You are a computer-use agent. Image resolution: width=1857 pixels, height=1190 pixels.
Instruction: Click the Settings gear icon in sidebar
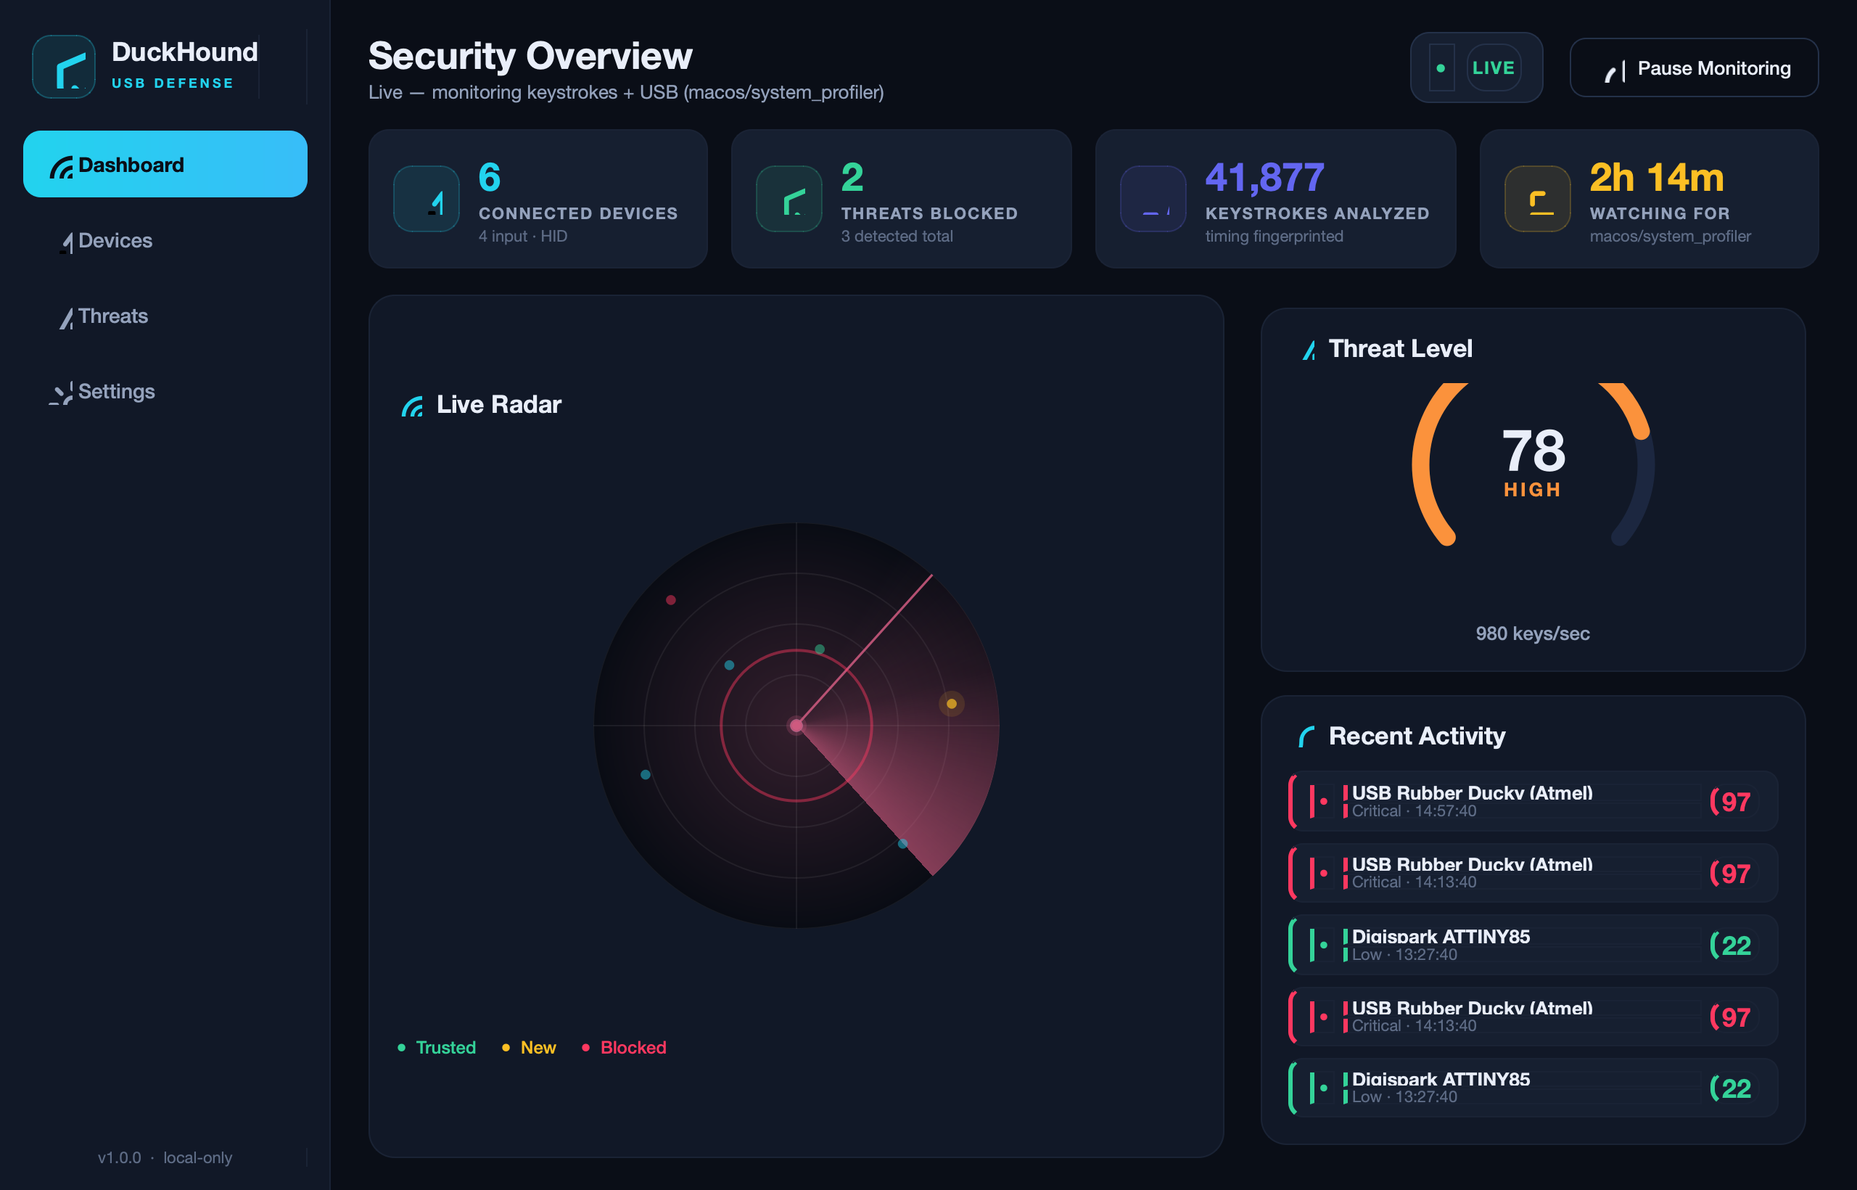pos(61,393)
